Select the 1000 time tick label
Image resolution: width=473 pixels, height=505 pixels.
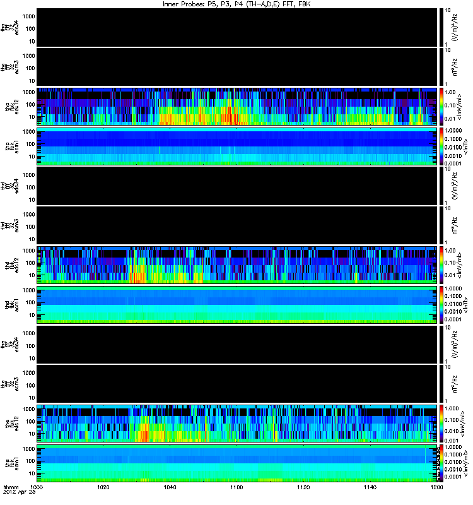click(x=37, y=487)
